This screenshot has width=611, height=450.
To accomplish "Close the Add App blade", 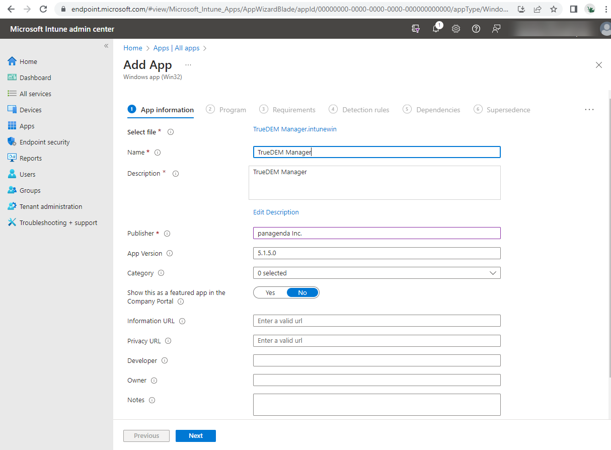I will [599, 65].
